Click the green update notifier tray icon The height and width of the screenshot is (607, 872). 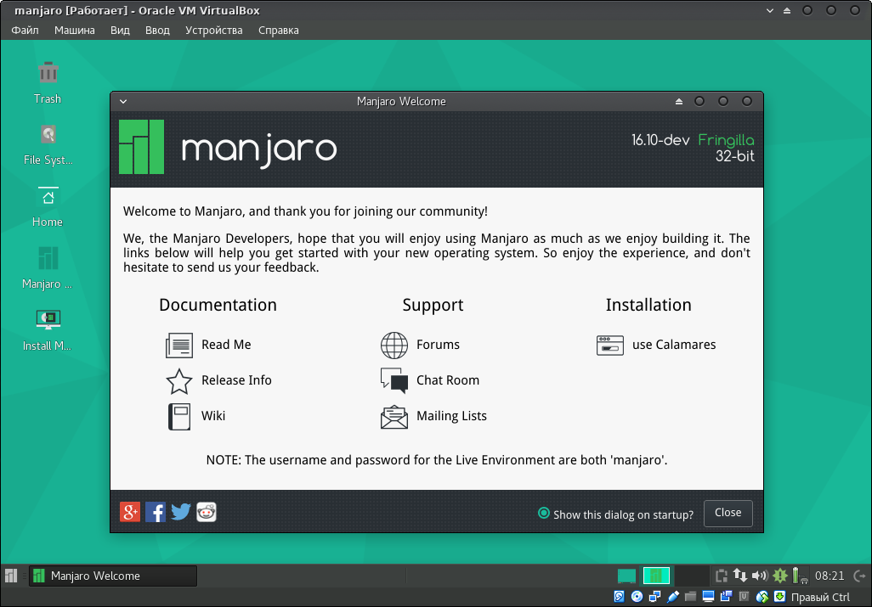(780, 576)
